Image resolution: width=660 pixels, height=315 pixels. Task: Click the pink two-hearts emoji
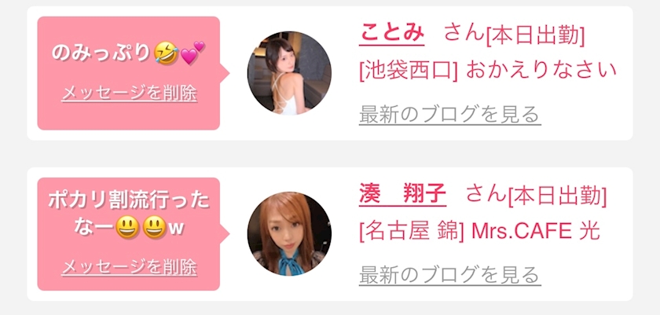pos(192,53)
